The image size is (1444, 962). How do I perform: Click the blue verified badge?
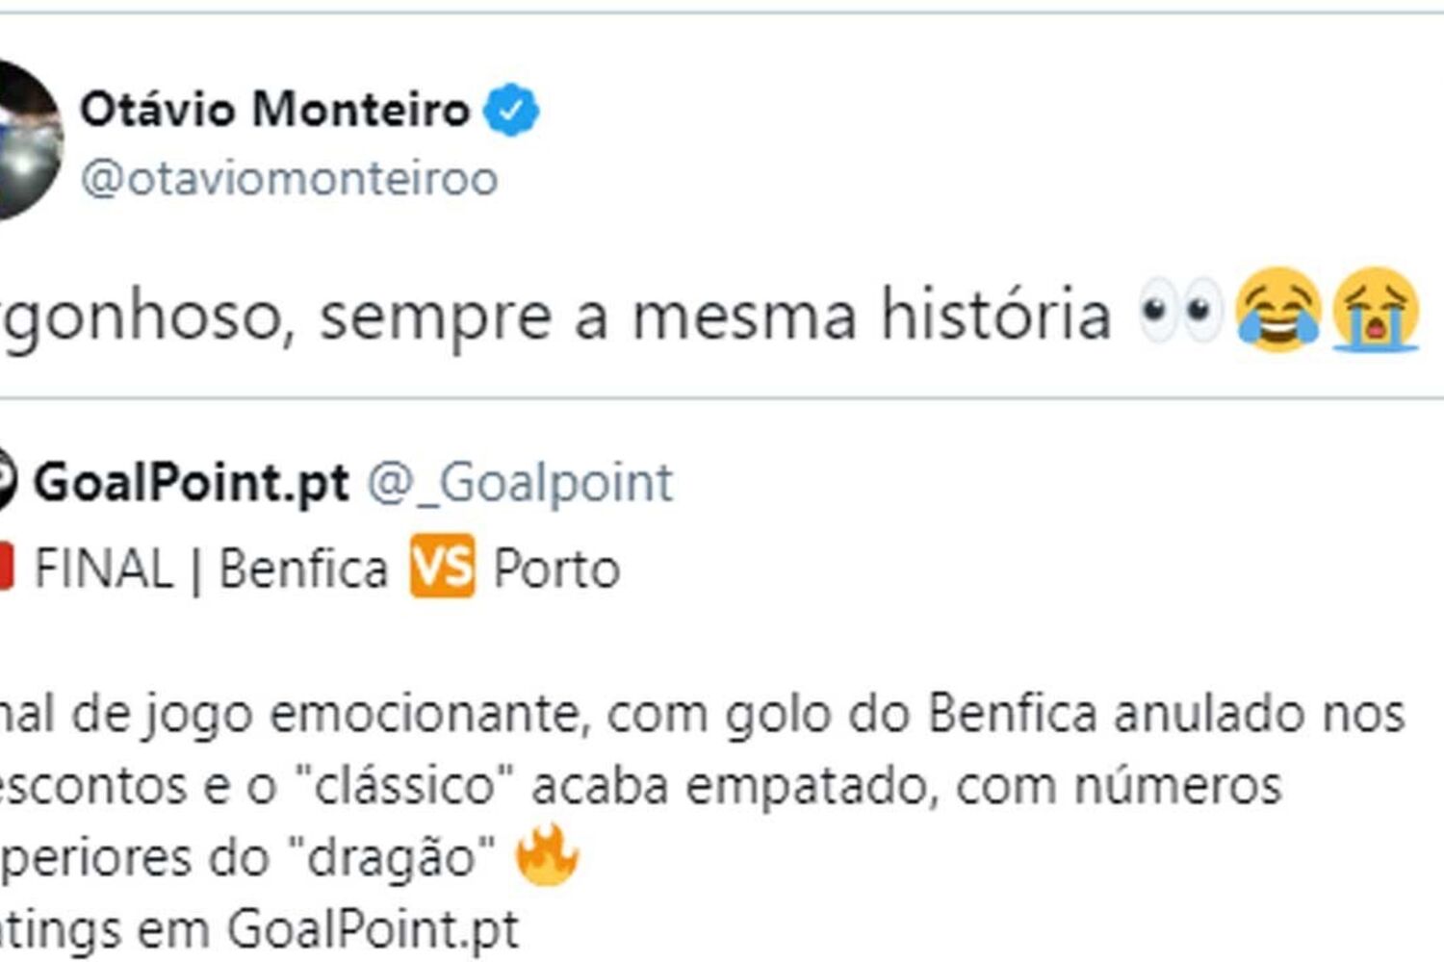511,110
